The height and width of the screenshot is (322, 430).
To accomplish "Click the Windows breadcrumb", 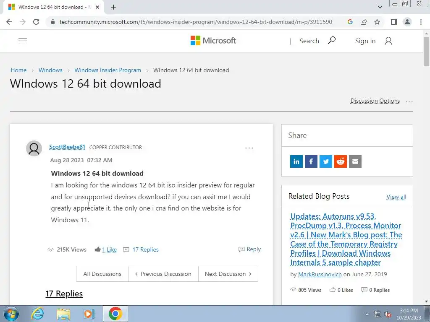I will (x=50, y=70).
